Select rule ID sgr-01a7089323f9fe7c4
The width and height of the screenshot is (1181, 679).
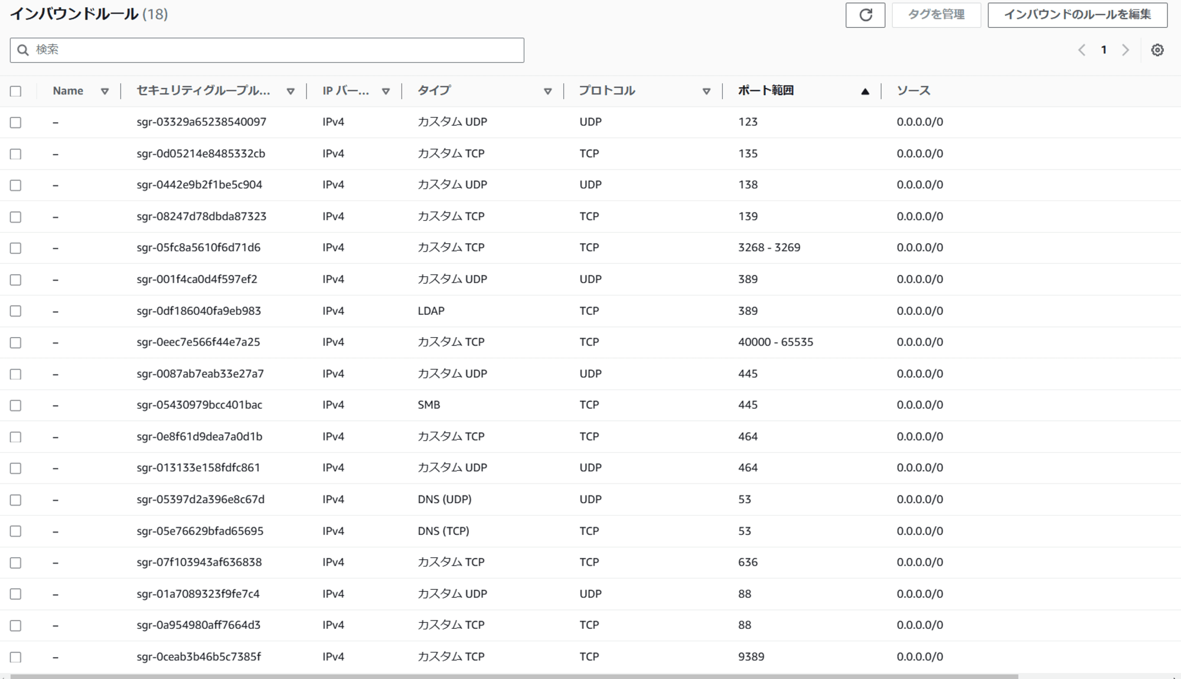pos(198,594)
